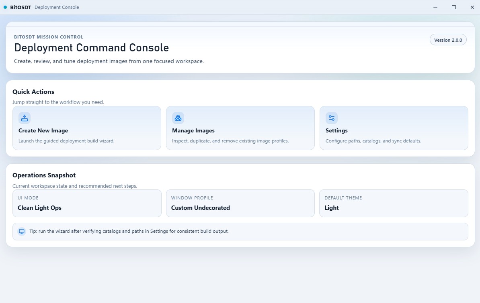
Task: Click the monitor icon beside the tip
Action: click(22, 232)
